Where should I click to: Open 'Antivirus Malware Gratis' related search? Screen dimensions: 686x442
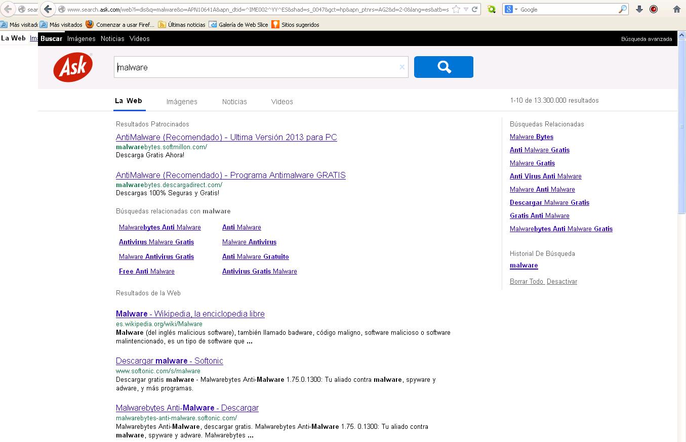click(156, 242)
